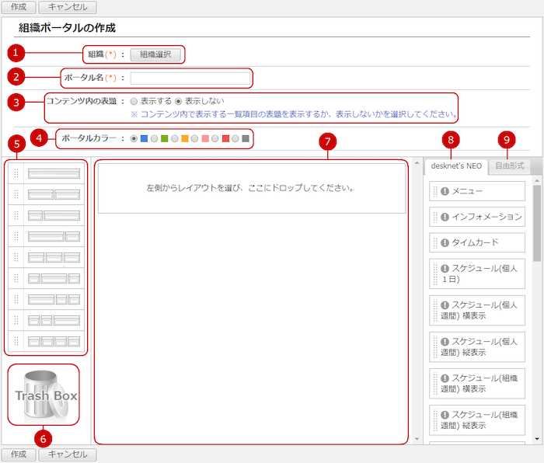Open the desknet's NEO tab
Image resolution: width=544 pixels, height=463 pixels.
(x=457, y=165)
